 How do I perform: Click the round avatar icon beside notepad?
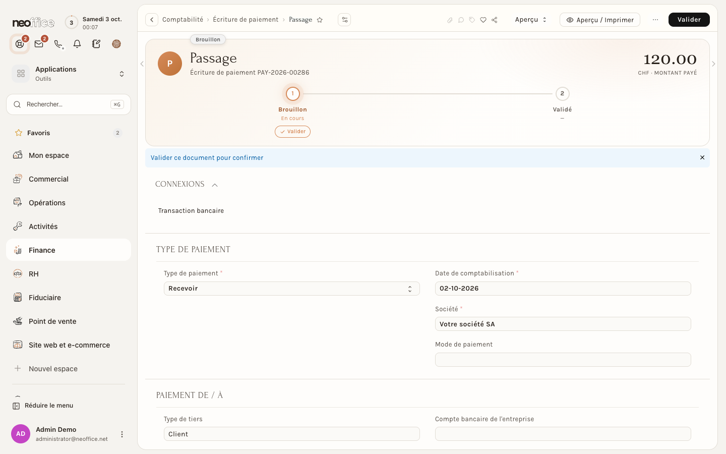tap(116, 44)
